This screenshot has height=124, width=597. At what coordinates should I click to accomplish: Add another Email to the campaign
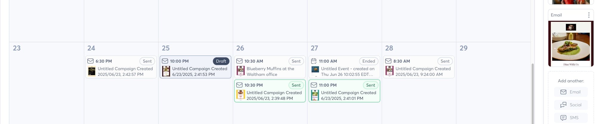point(571,92)
